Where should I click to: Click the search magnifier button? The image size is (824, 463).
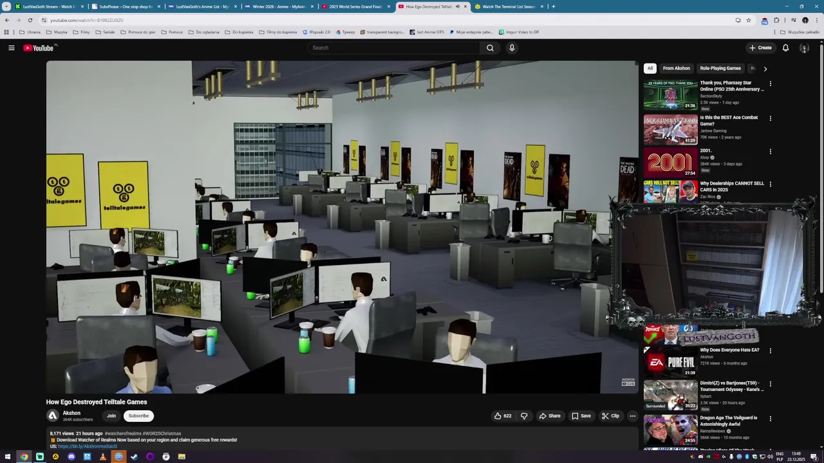490,48
